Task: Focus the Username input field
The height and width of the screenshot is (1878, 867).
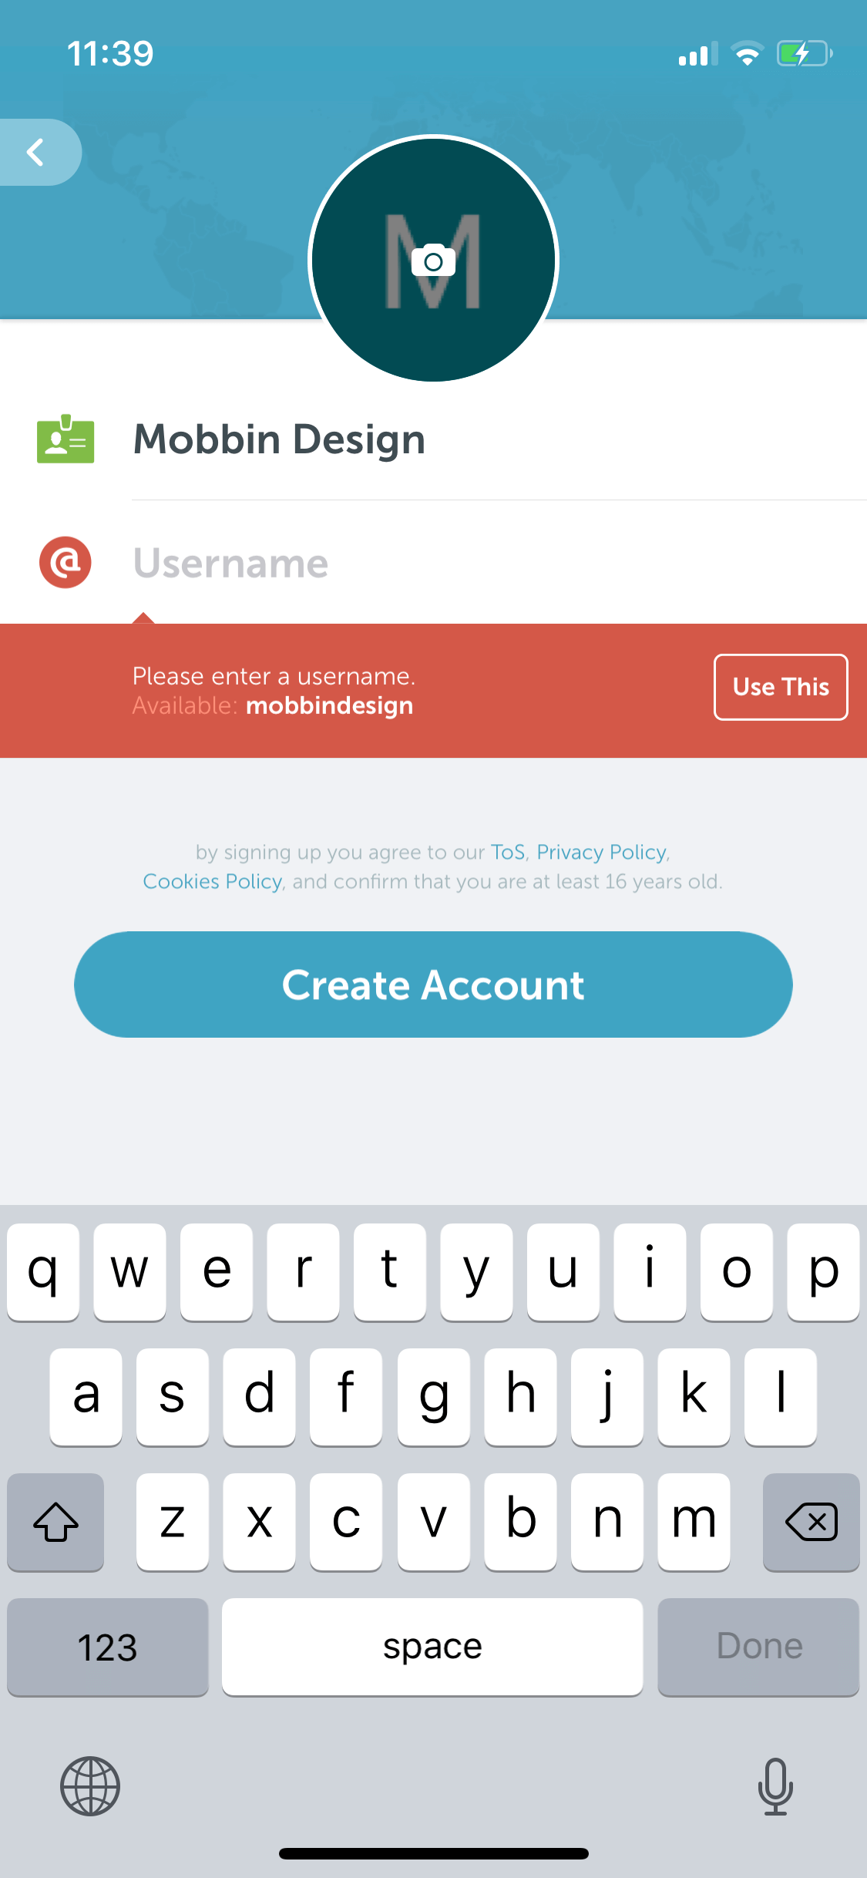Action: (x=499, y=563)
